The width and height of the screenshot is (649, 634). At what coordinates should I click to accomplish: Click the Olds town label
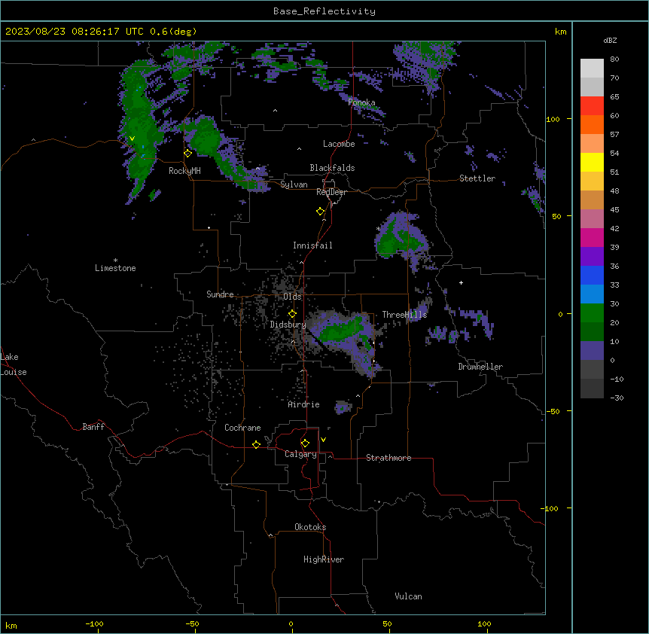[x=292, y=297]
